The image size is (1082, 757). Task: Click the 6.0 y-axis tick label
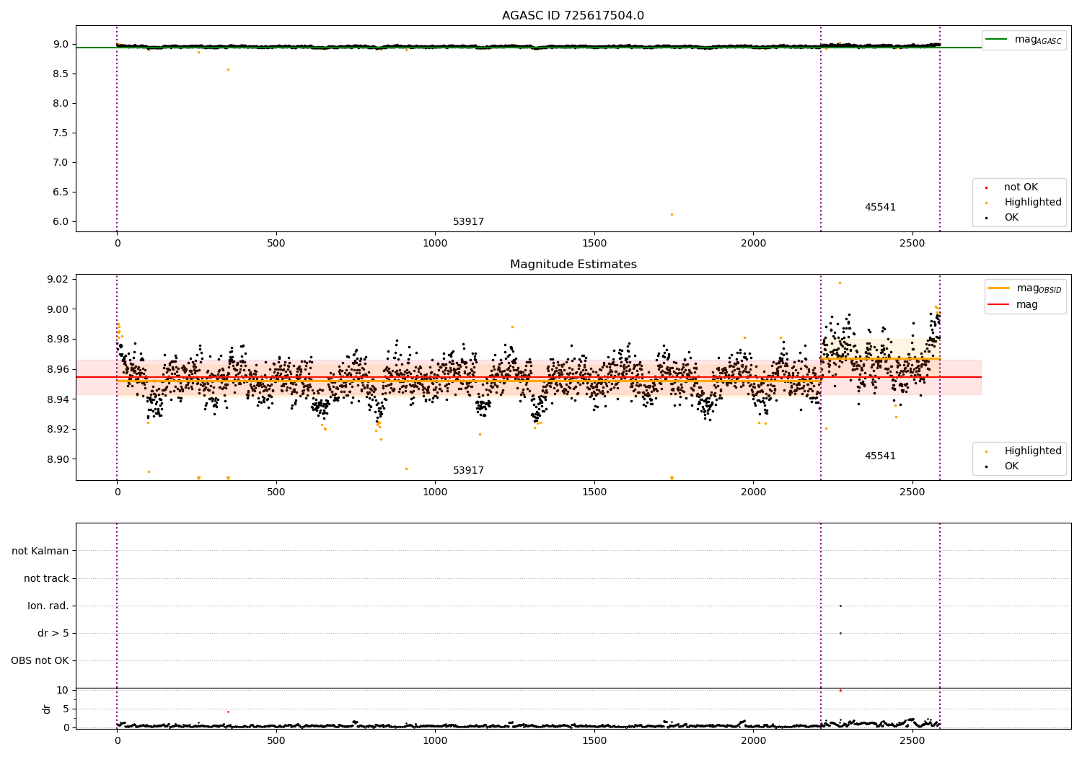tap(61, 221)
